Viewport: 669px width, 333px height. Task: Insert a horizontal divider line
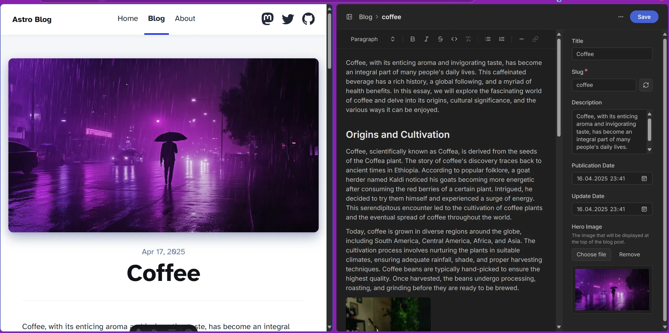click(521, 39)
